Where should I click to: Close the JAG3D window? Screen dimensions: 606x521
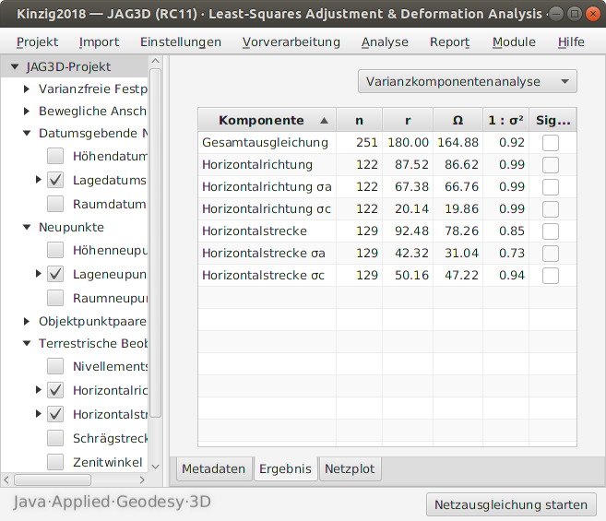coord(590,15)
